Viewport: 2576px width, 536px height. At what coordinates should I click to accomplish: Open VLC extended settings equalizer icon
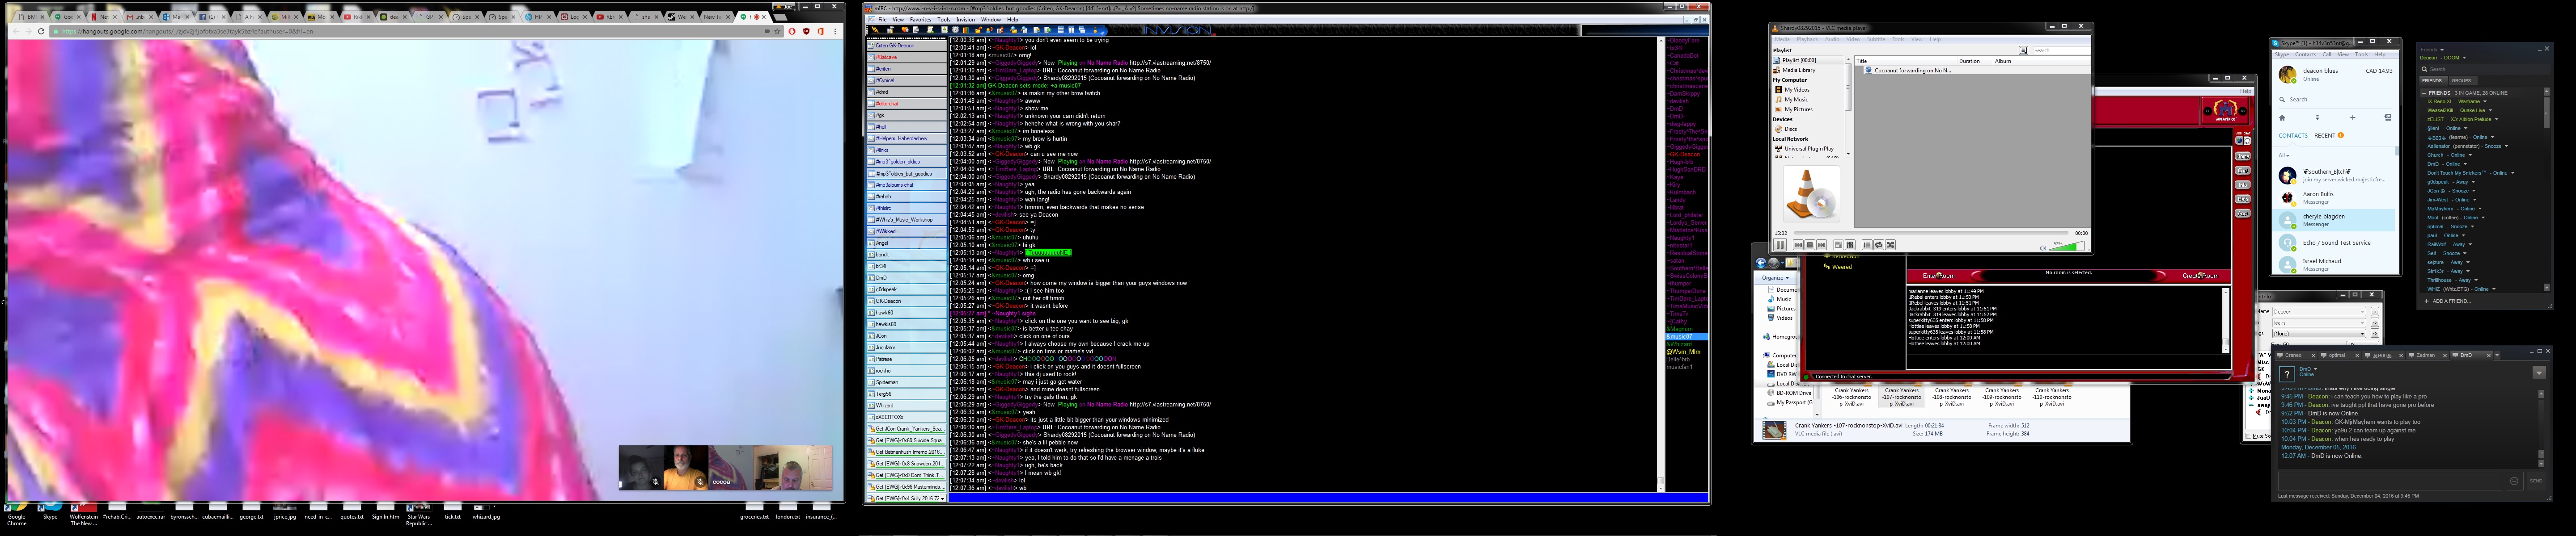point(1850,244)
